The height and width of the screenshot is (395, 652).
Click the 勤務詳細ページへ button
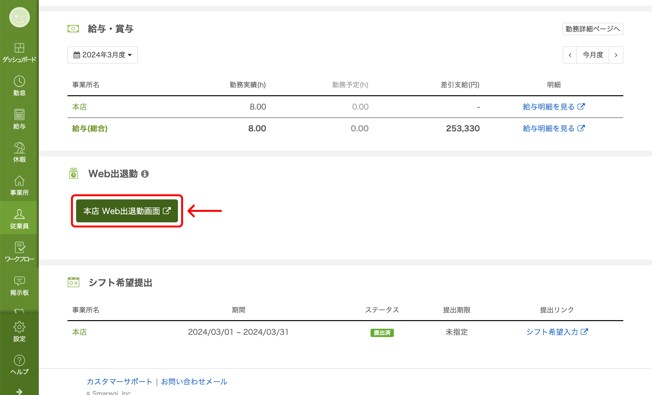tap(592, 29)
